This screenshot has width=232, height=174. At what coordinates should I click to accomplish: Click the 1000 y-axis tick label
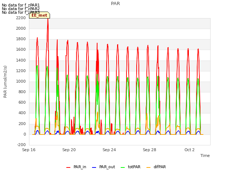[x=21, y=81]
